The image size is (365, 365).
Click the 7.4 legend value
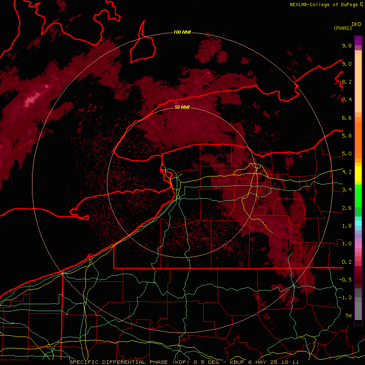[347, 100]
